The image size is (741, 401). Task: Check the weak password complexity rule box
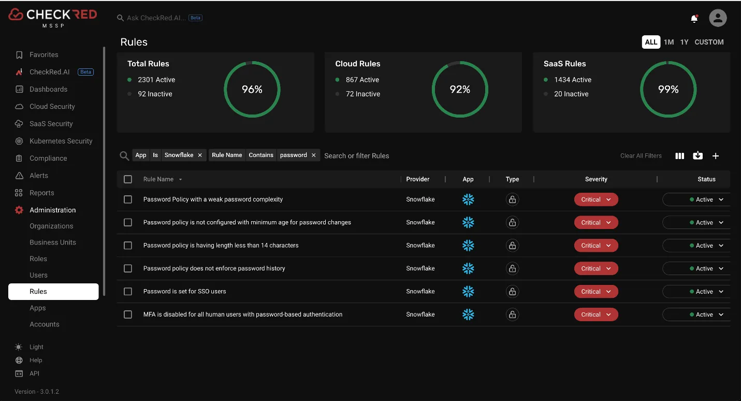(128, 199)
